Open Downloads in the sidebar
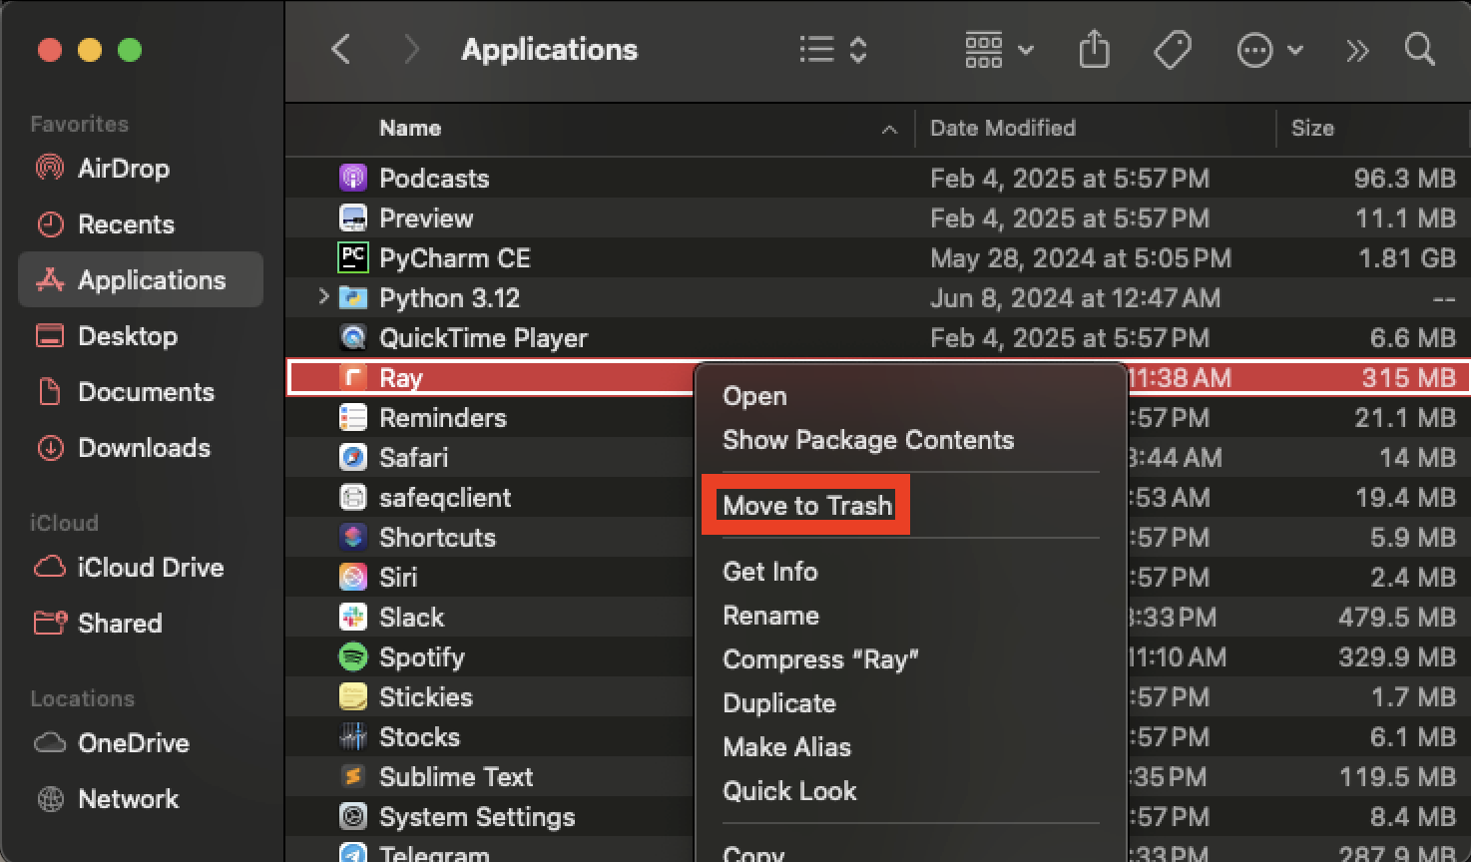1471x862 pixels. [141, 447]
